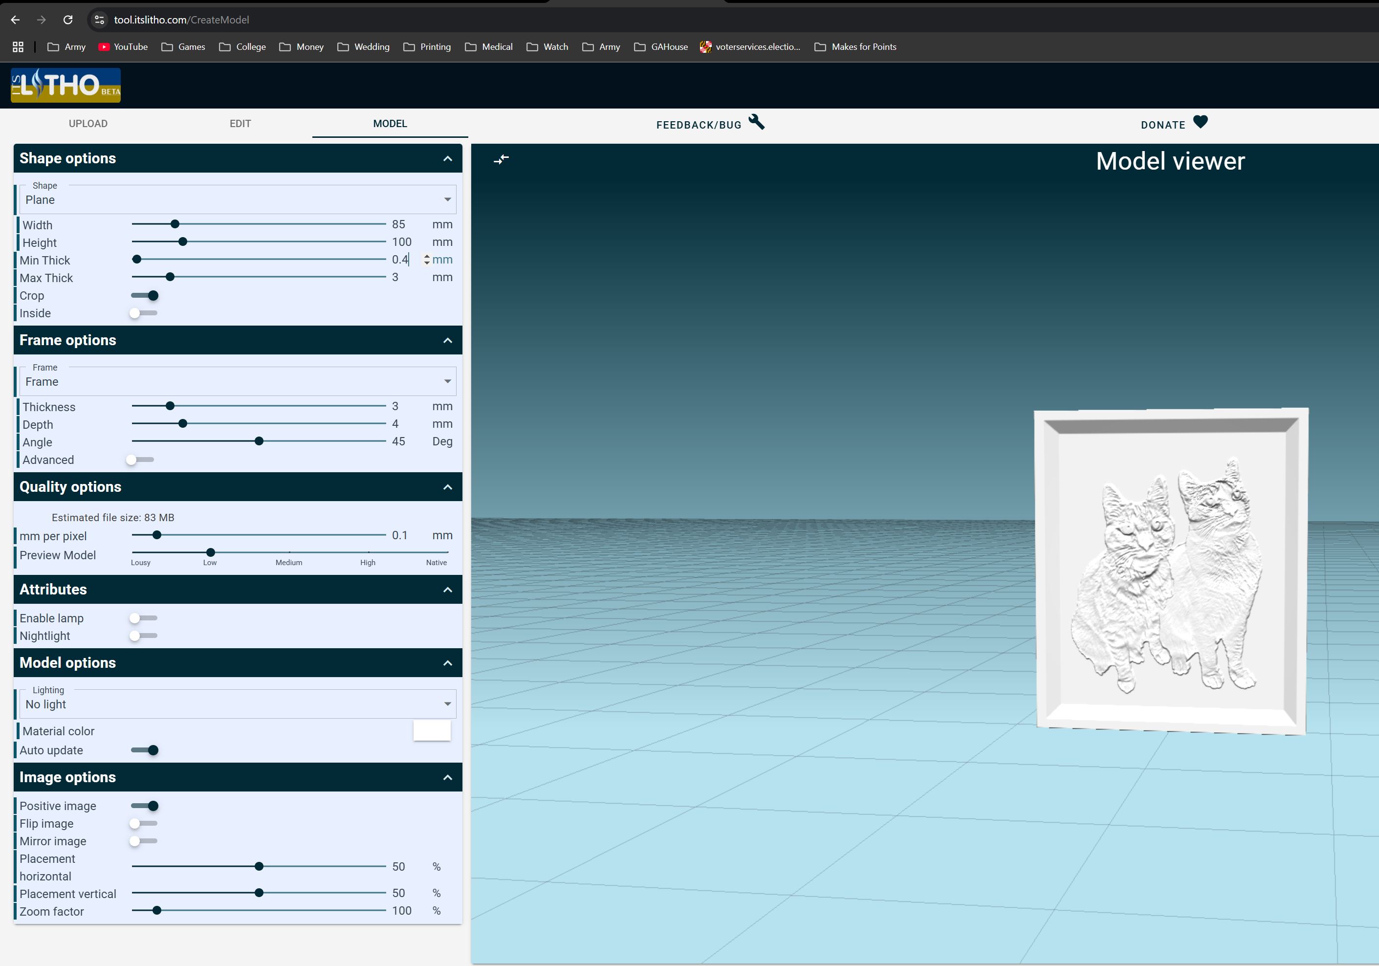The width and height of the screenshot is (1379, 966).
Task: Reload the page
Action: click(68, 20)
